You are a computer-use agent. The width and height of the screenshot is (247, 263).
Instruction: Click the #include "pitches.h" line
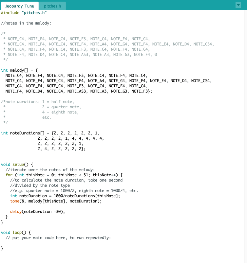[x=24, y=12]
